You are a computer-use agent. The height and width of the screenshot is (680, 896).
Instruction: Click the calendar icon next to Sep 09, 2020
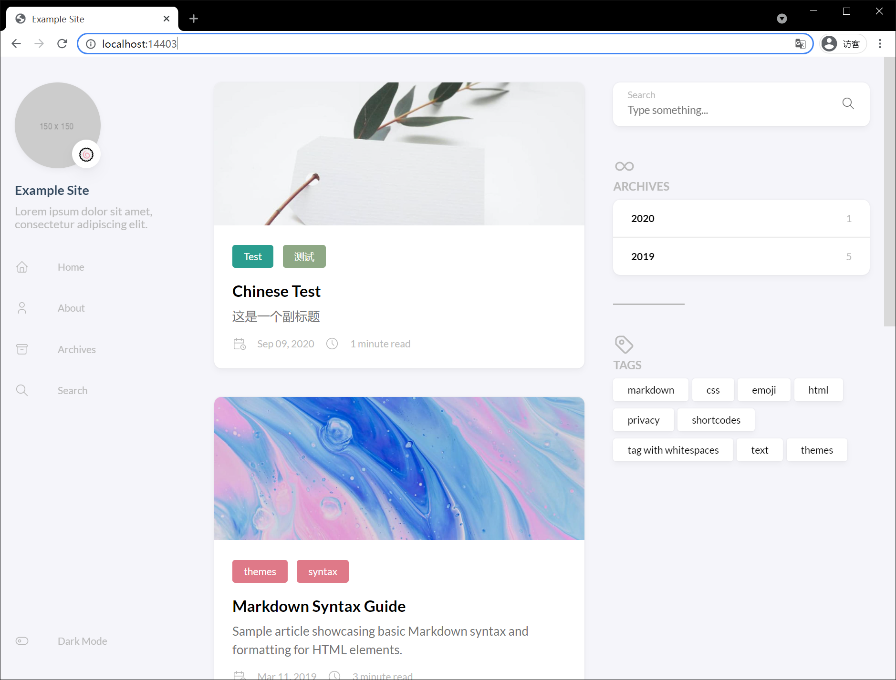tap(240, 343)
